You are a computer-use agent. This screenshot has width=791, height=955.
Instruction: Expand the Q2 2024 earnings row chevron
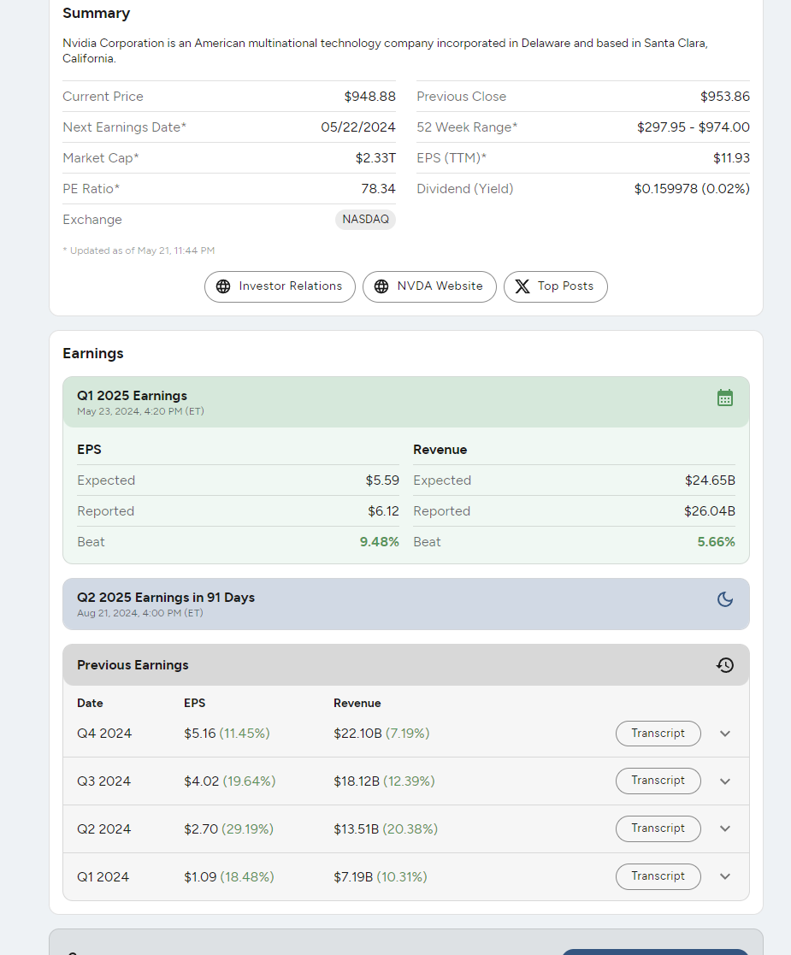pos(725,828)
